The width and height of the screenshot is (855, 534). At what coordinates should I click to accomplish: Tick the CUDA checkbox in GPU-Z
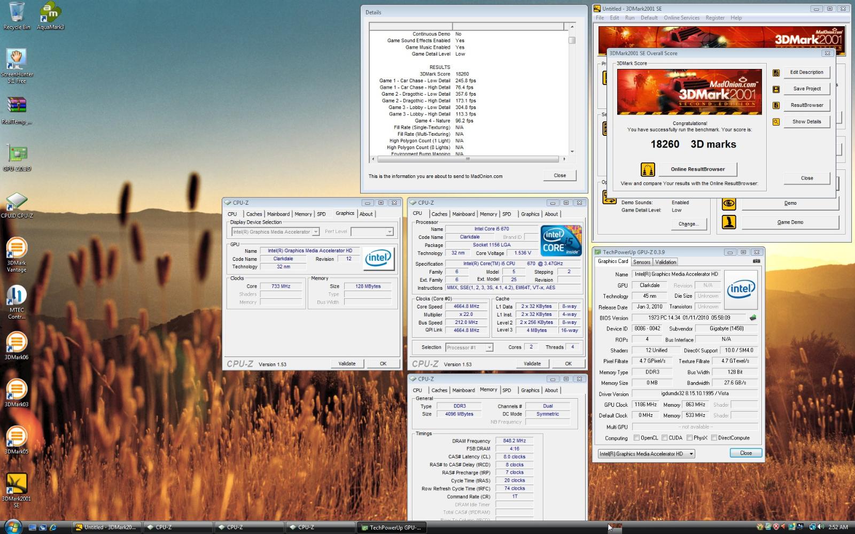pyautogui.click(x=665, y=438)
